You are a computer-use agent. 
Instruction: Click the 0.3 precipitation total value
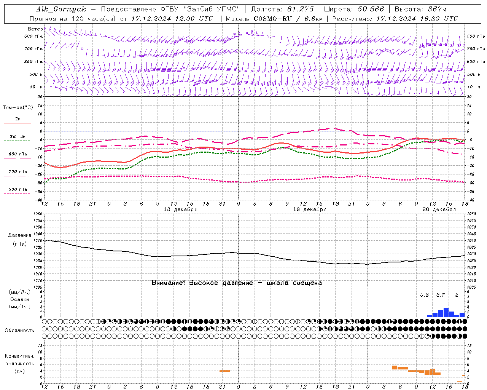pos(424,295)
